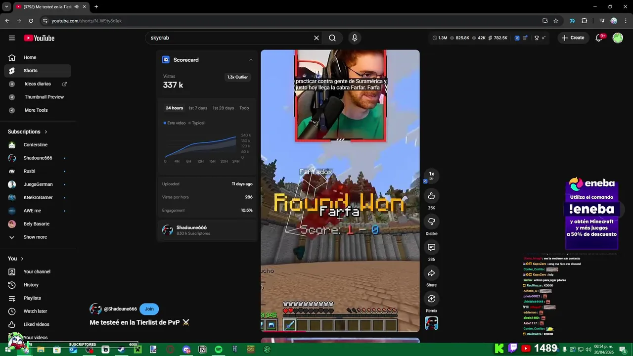The image size is (633, 356).
Task: Expand the You section arrow
Action: pos(22,259)
